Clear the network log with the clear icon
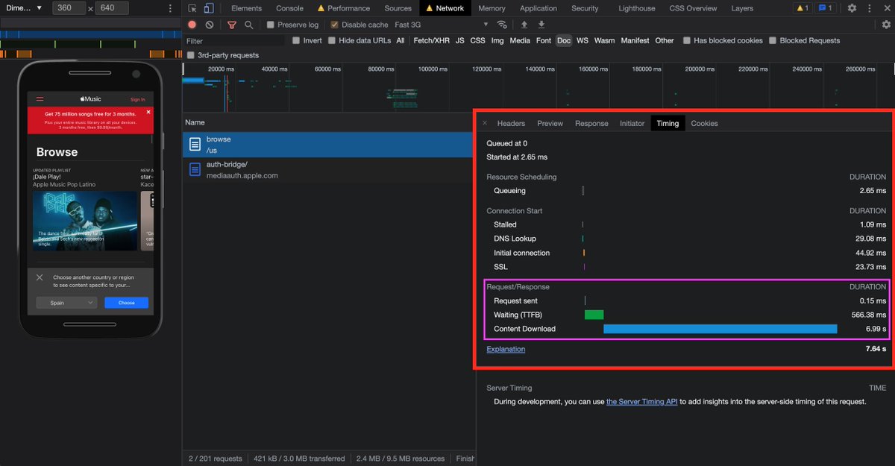 (x=210, y=25)
